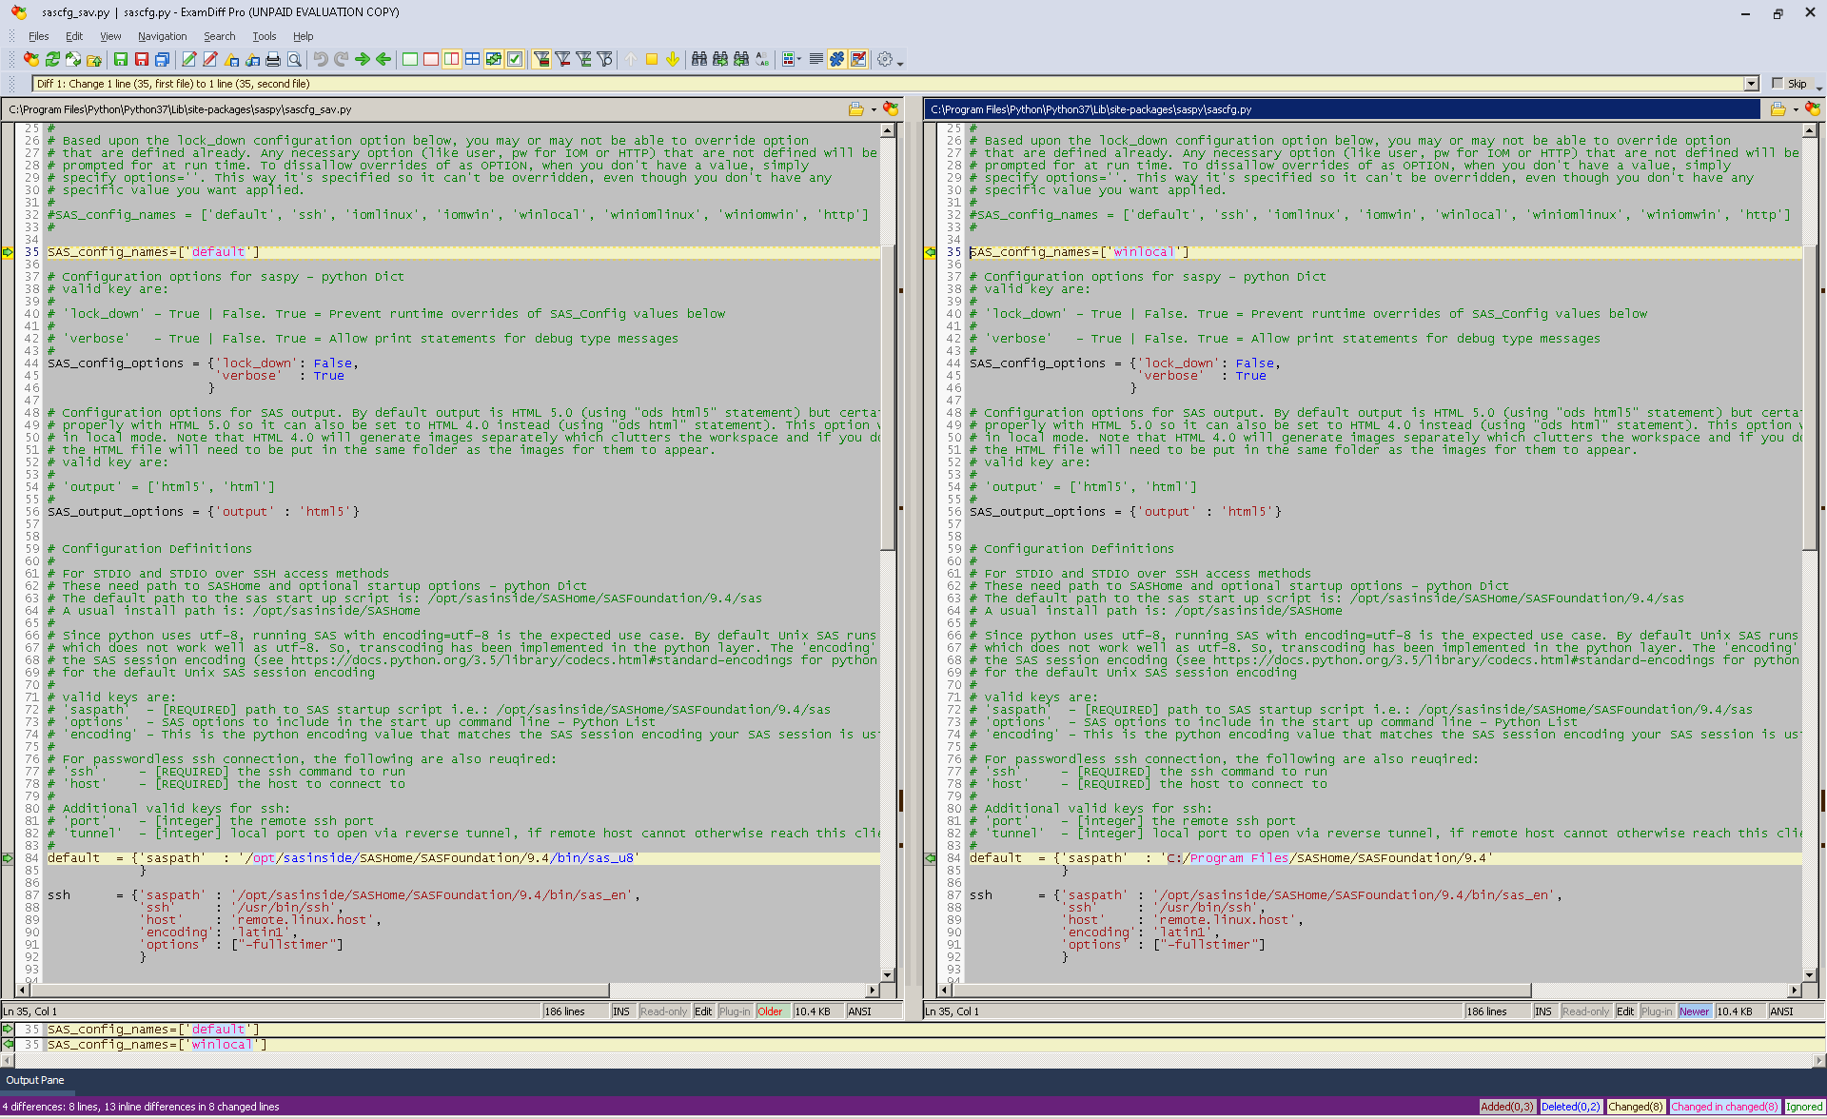Expand the diff list dropdown arrow
This screenshot has width=1827, height=1119.
pos(1751,84)
